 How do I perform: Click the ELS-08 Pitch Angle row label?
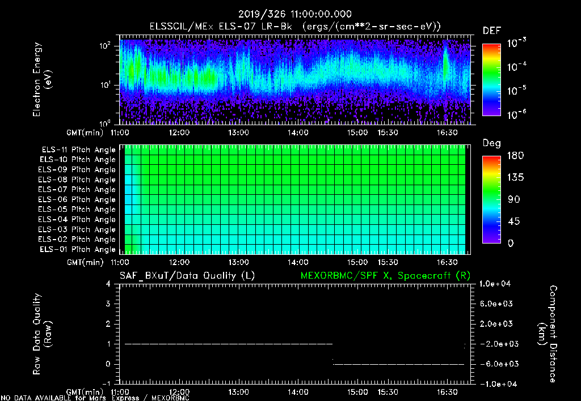click(x=77, y=180)
